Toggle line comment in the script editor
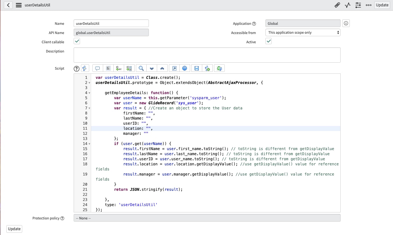393x235 pixels. [x=97, y=68]
